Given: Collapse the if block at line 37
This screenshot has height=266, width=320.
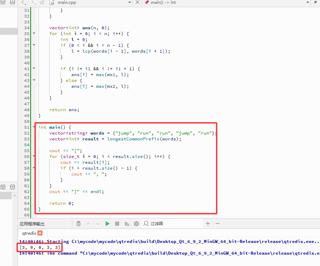Looking at the screenshot, I should [34, 45].
